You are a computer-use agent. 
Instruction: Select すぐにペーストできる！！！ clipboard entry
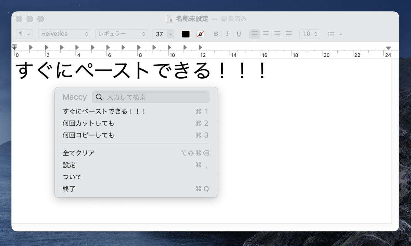136,111
